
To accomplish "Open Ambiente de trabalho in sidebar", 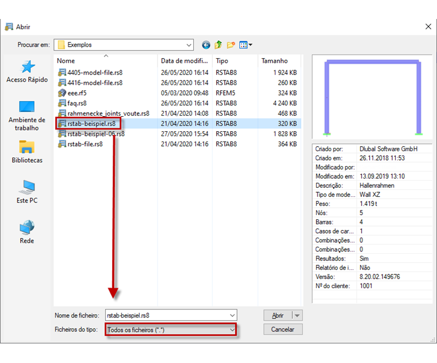I will pyautogui.click(x=27, y=116).
